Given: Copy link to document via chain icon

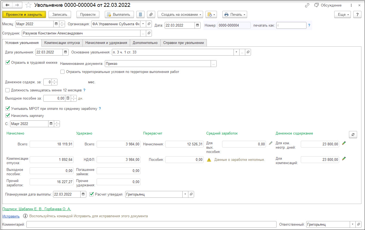Looking at the screenshot, I should click(x=307, y=5).
